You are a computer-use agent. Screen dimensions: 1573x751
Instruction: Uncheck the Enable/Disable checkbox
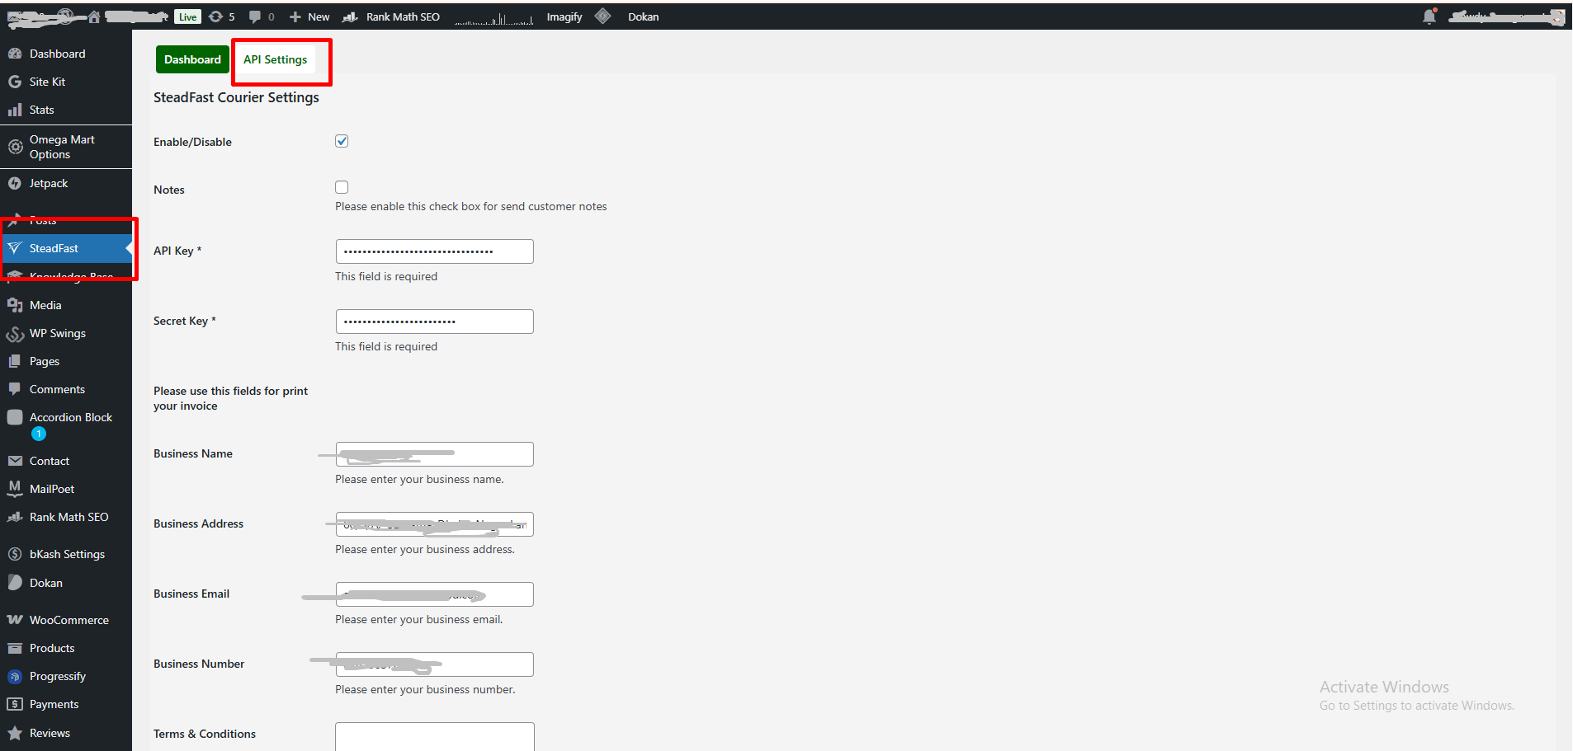342,141
